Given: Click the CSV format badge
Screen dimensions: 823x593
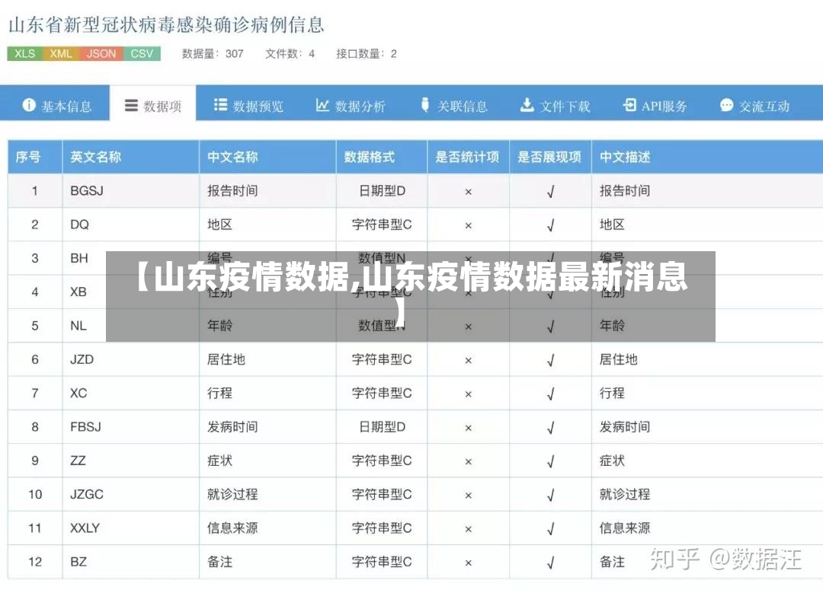Looking at the screenshot, I should click(x=142, y=53).
